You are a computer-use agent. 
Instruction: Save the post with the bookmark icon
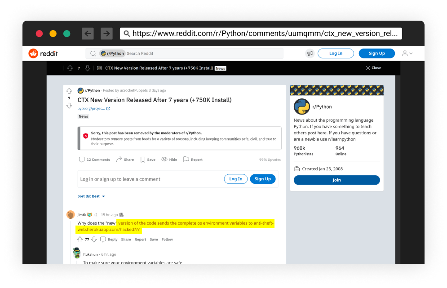click(x=143, y=160)
